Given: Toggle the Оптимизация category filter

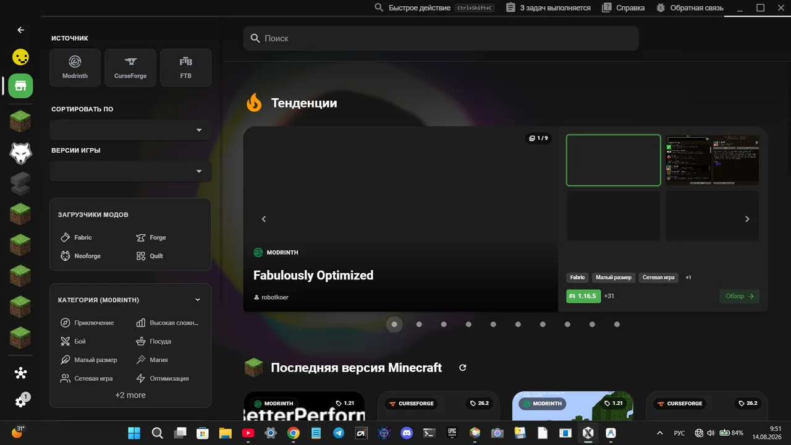Looking at the screenshot, I should point(162,378).
